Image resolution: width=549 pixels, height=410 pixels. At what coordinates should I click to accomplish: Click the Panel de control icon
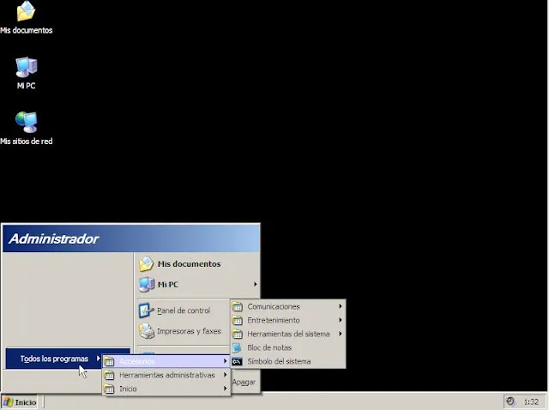point(146,311)
